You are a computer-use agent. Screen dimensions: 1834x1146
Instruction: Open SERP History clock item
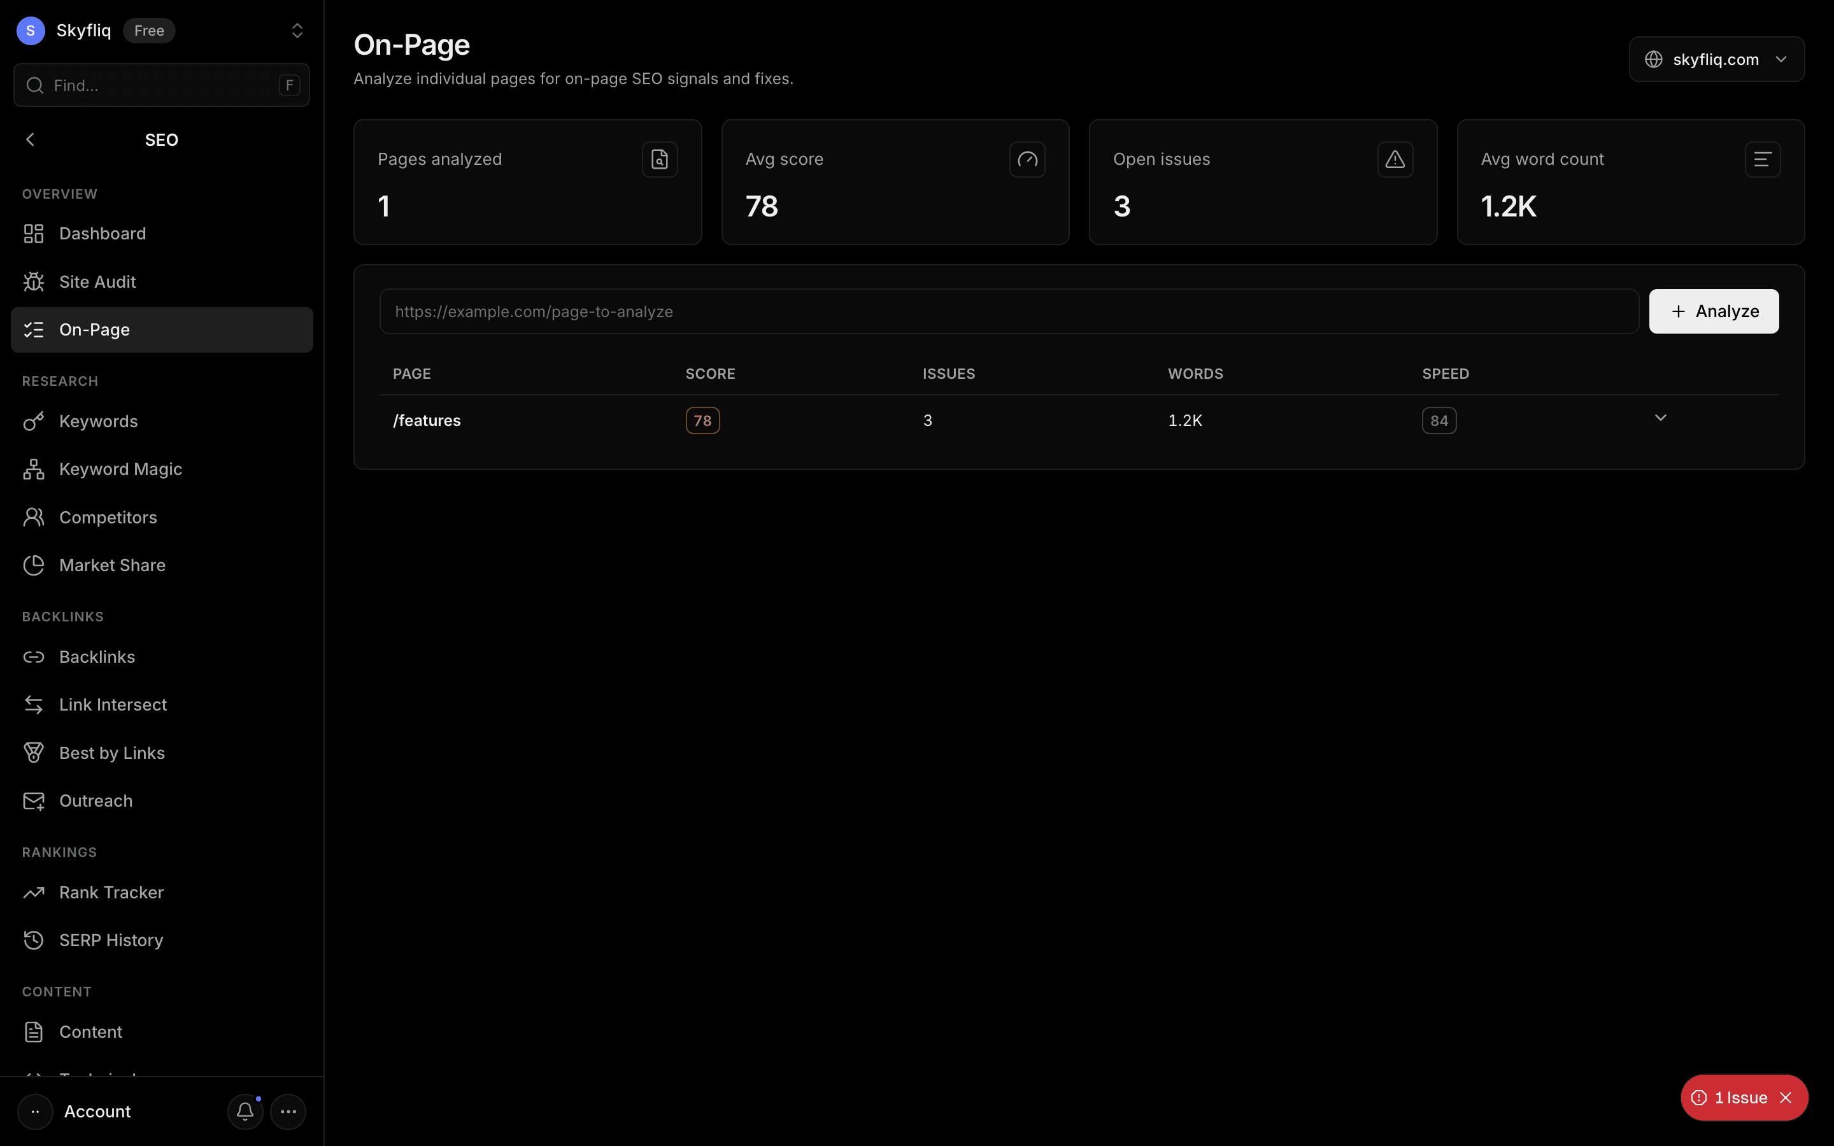(161, 940)
